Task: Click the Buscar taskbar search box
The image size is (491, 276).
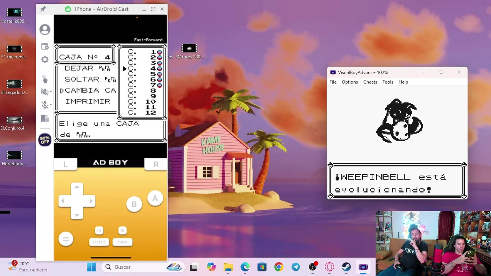Action: tap(142, 267)
